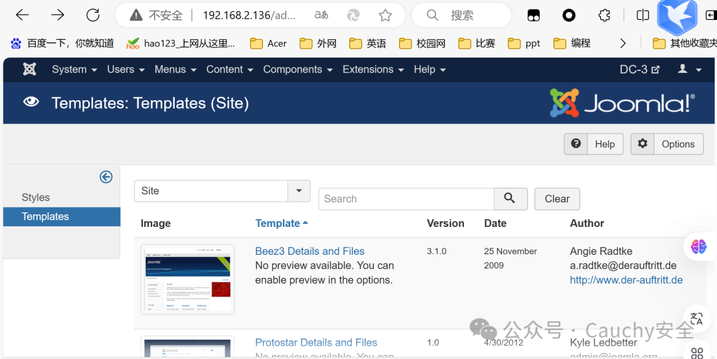Open the read-aloud icon in address bar
The height and width of the screenshot is (359, 717).
tap(321, 15)
